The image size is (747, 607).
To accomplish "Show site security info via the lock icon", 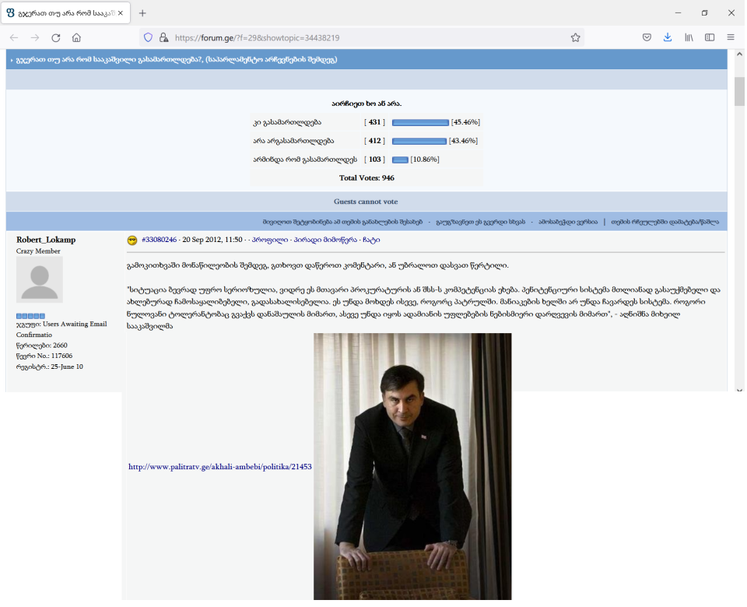I will pos(164,37).
